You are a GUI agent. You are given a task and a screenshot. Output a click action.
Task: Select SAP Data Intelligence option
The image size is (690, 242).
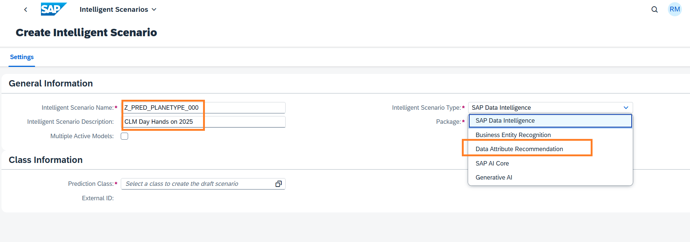505,121
